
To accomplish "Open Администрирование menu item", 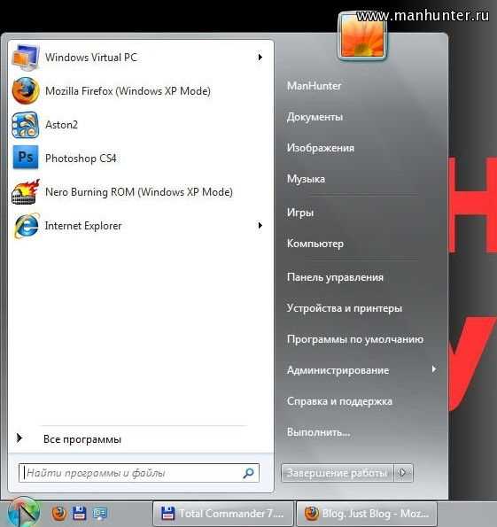I will pos(338,370).
